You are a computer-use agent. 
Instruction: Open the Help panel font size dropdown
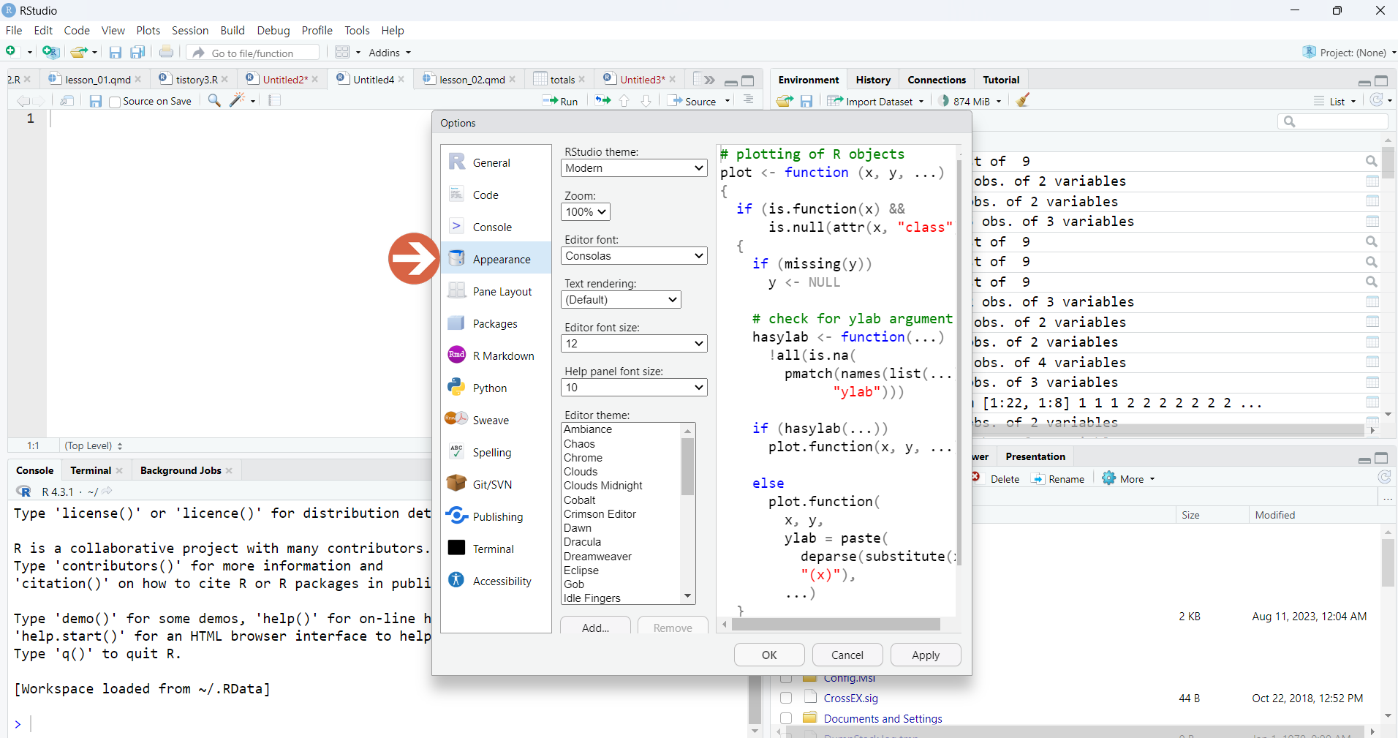pyautogui.click(x=634, y=388)
